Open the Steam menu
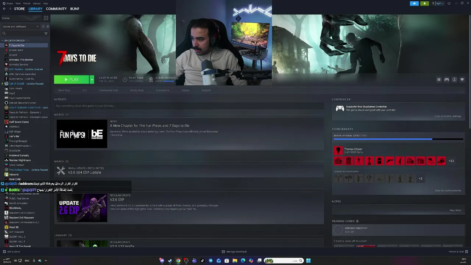471x265 pixels. [x=9, y=3]
